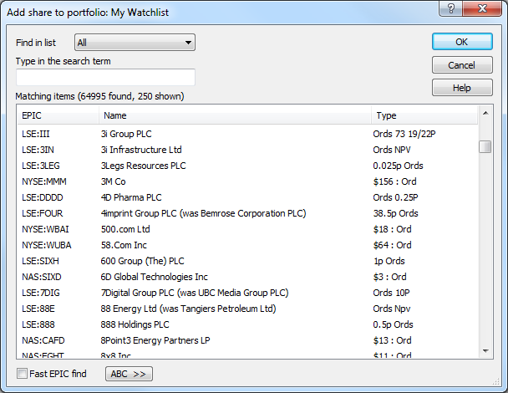Click the type value 1p Ords
This screenshot has height=393, width=508.
pos(389,261)
